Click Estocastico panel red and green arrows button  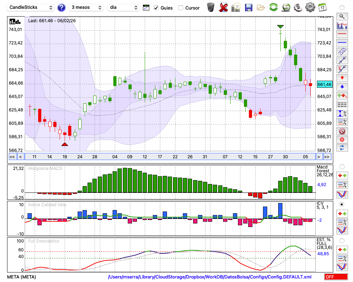342,250
